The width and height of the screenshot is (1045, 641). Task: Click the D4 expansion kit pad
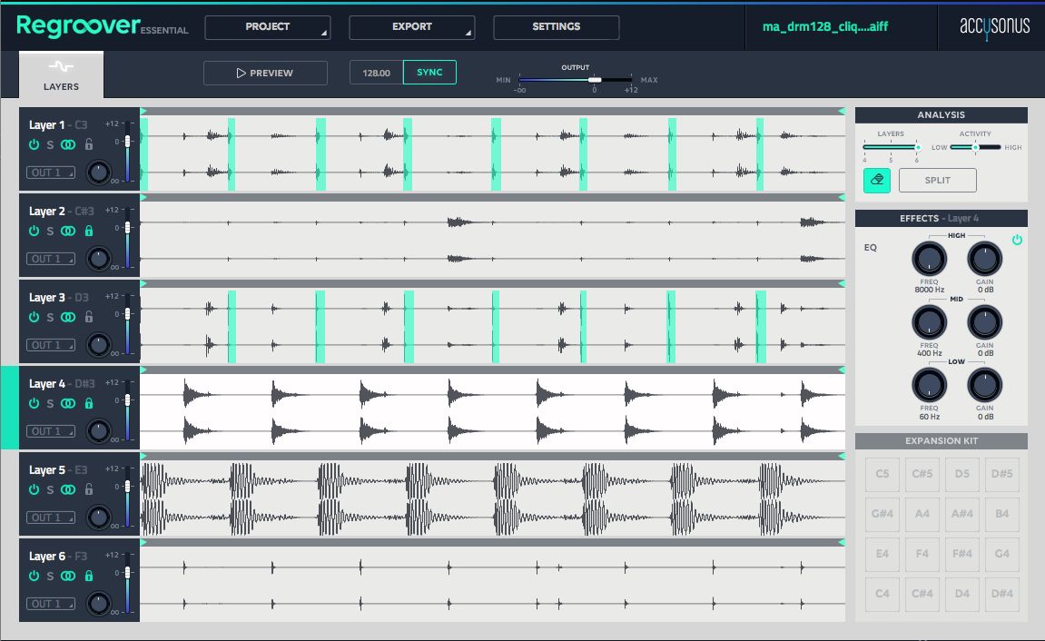click(962, 594)
